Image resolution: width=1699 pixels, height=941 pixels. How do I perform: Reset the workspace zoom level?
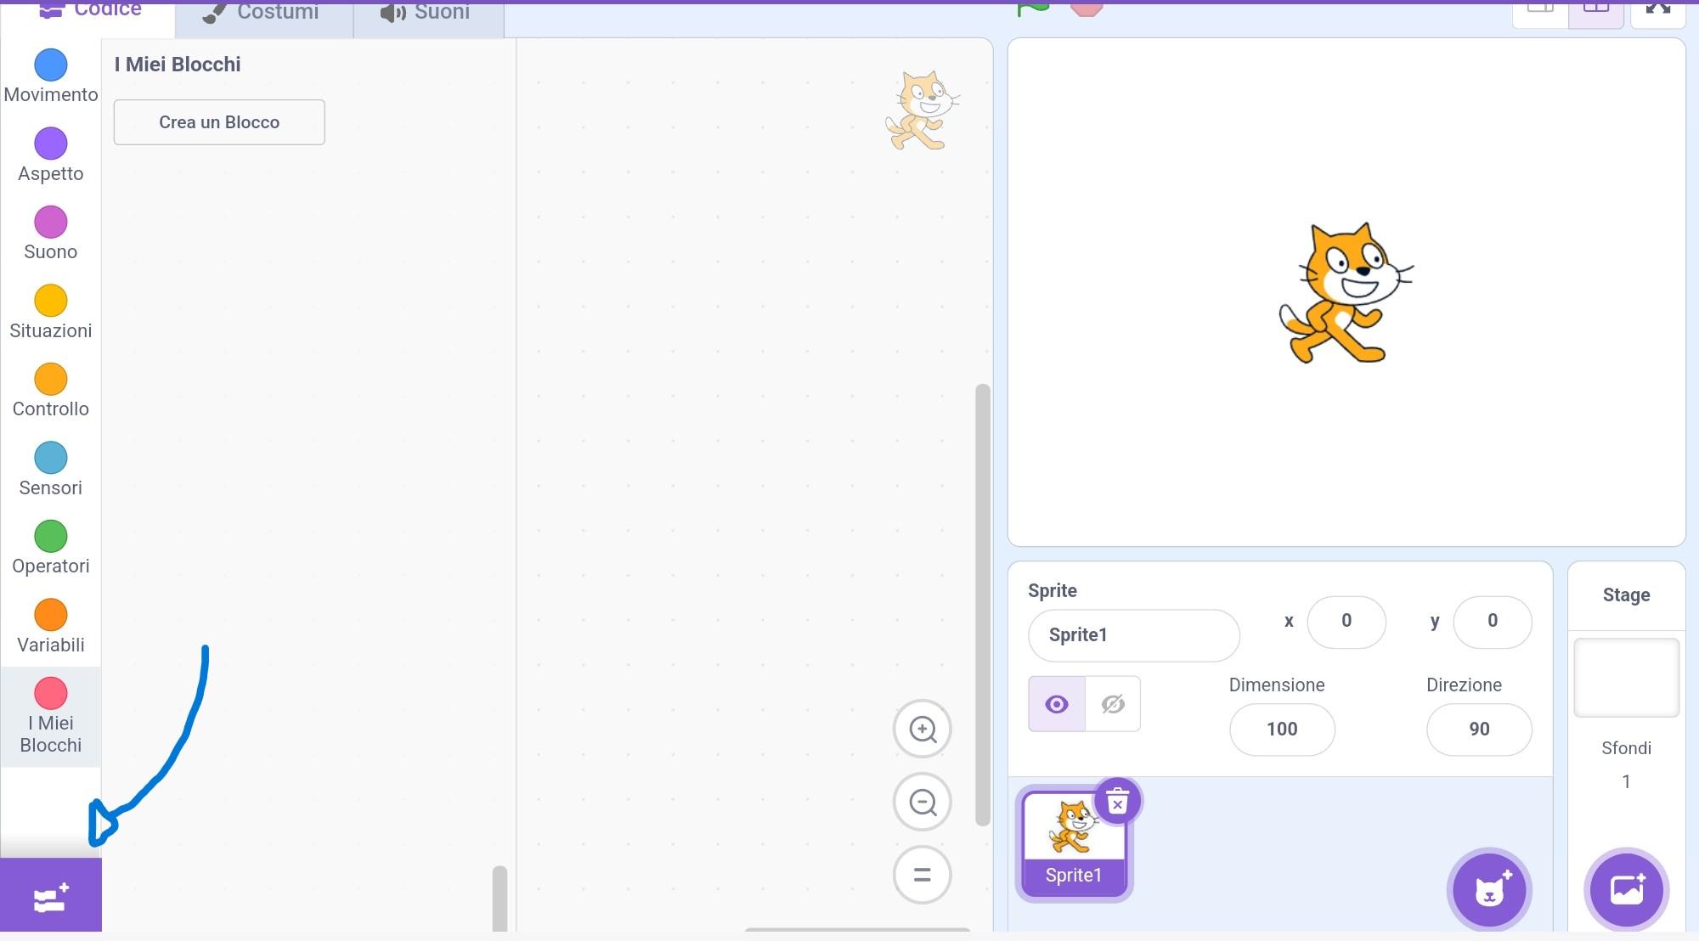[923, 875]
